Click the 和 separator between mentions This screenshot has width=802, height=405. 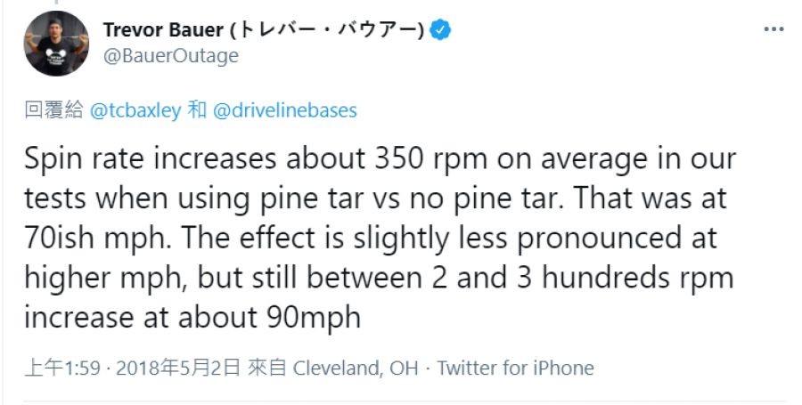[x=198, y=110]
